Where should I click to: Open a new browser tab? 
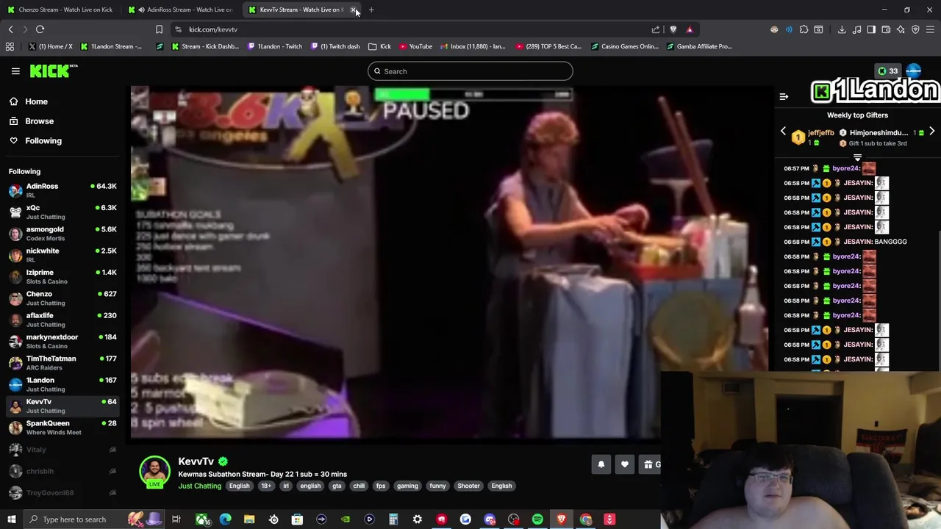[371, 10]
